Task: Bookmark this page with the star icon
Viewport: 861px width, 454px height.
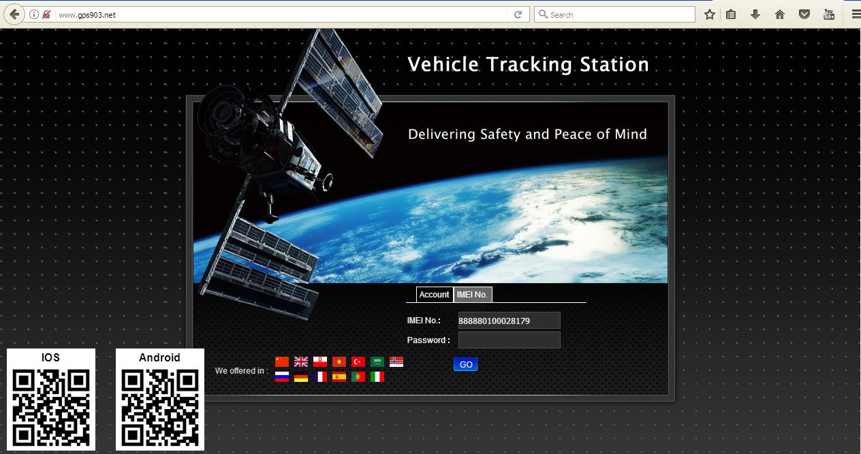Action: point(710,14)
